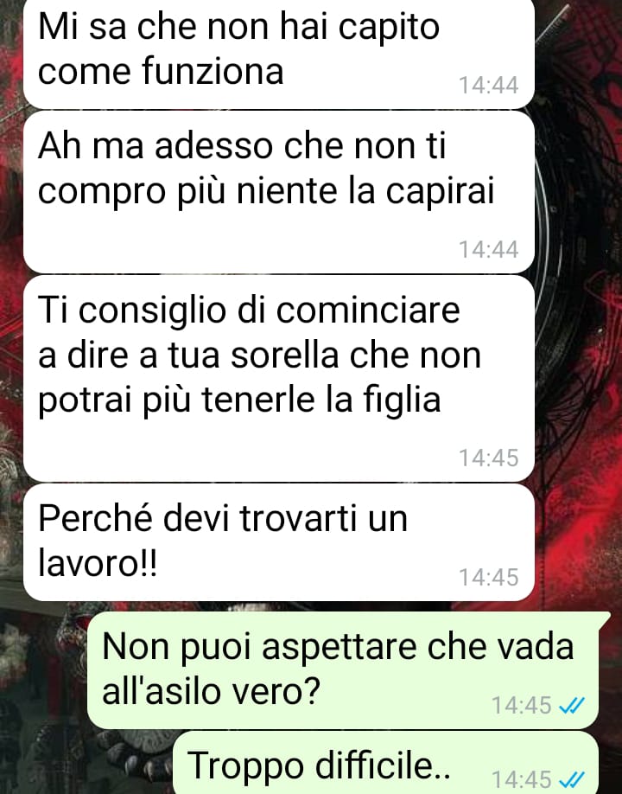Tap 14:45 timestamp under 'tenerle la figlia'
The image size is (622, 794).
(x=488, y=458)
